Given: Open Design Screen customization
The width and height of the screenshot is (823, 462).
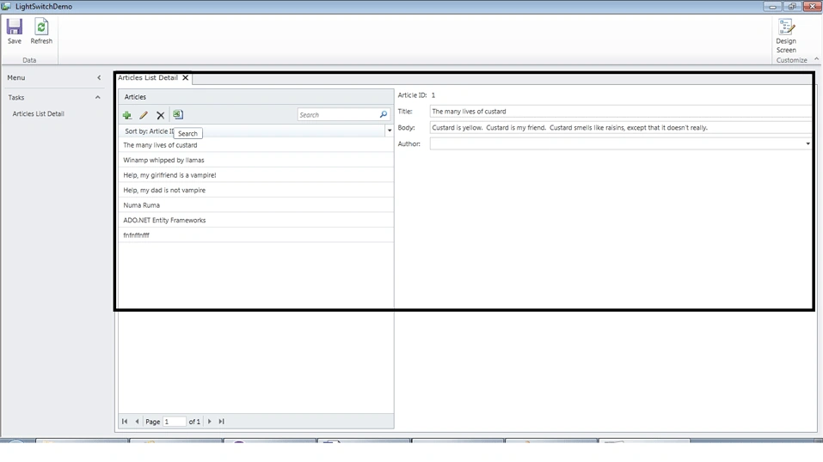Looking at the screenshot, I should pyautogui.click(x=786, y=36).
